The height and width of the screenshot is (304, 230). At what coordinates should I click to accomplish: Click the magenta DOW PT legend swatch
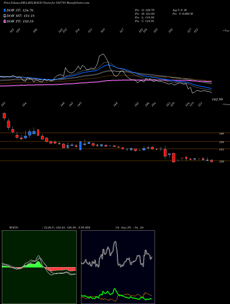(x=5, y=21)
